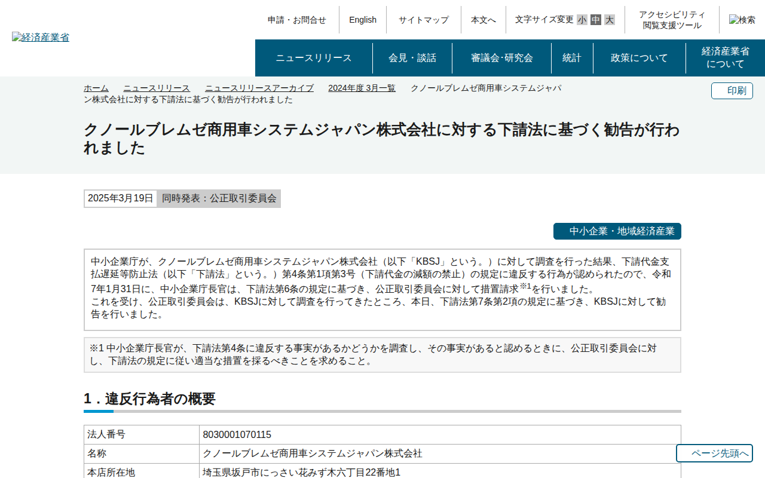The height and width of the screenshot is (478, 765).
Task: Click 本店所在地 table header cell
Action: click(x=142, y=471)
